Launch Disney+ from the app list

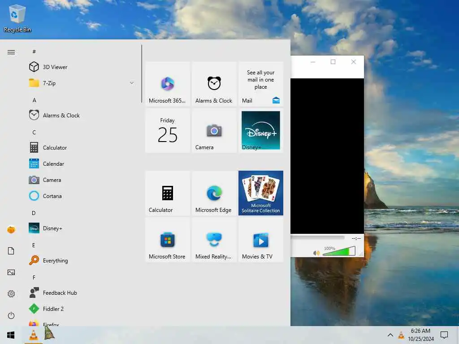pyautogui.click(x=81, y=228)
